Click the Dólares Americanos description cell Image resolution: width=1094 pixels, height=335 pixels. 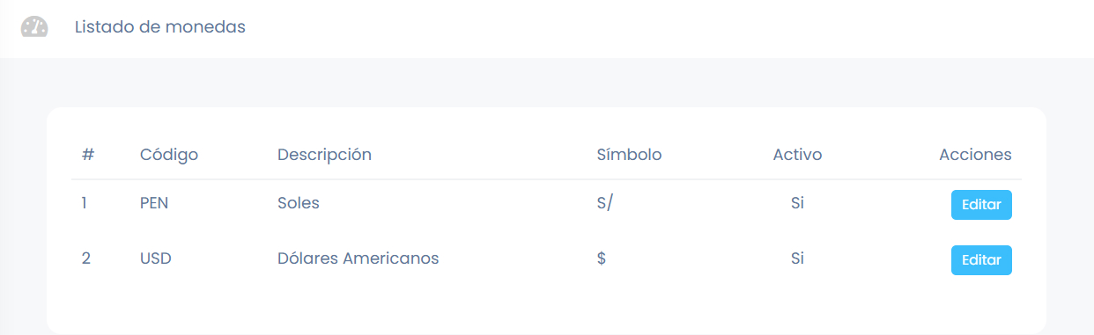click(359, 259)
